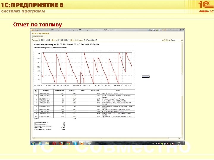Open Google Chrome from the taskbar
Viewport: 214px width, 160px height.
pyautogui.click(x=68, y=143)
